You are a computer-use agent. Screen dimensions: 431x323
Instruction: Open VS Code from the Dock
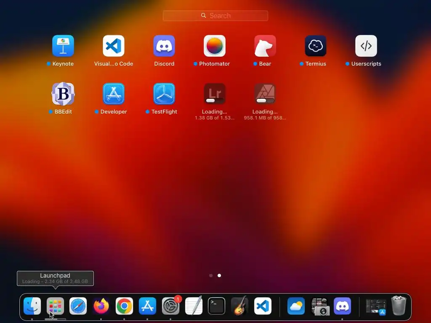pyautogui.click(x=263, y=306)
